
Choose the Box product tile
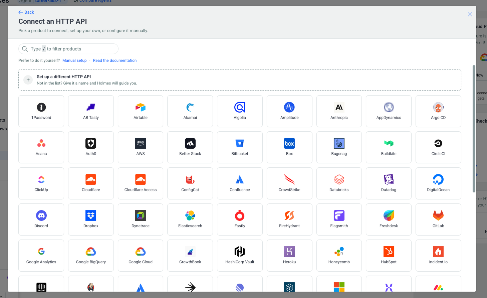289,147
